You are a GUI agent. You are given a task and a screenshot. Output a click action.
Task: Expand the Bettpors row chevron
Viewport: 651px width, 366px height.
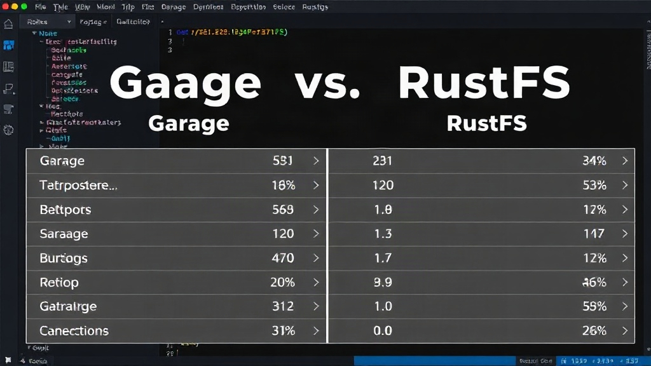pos(316,210)
